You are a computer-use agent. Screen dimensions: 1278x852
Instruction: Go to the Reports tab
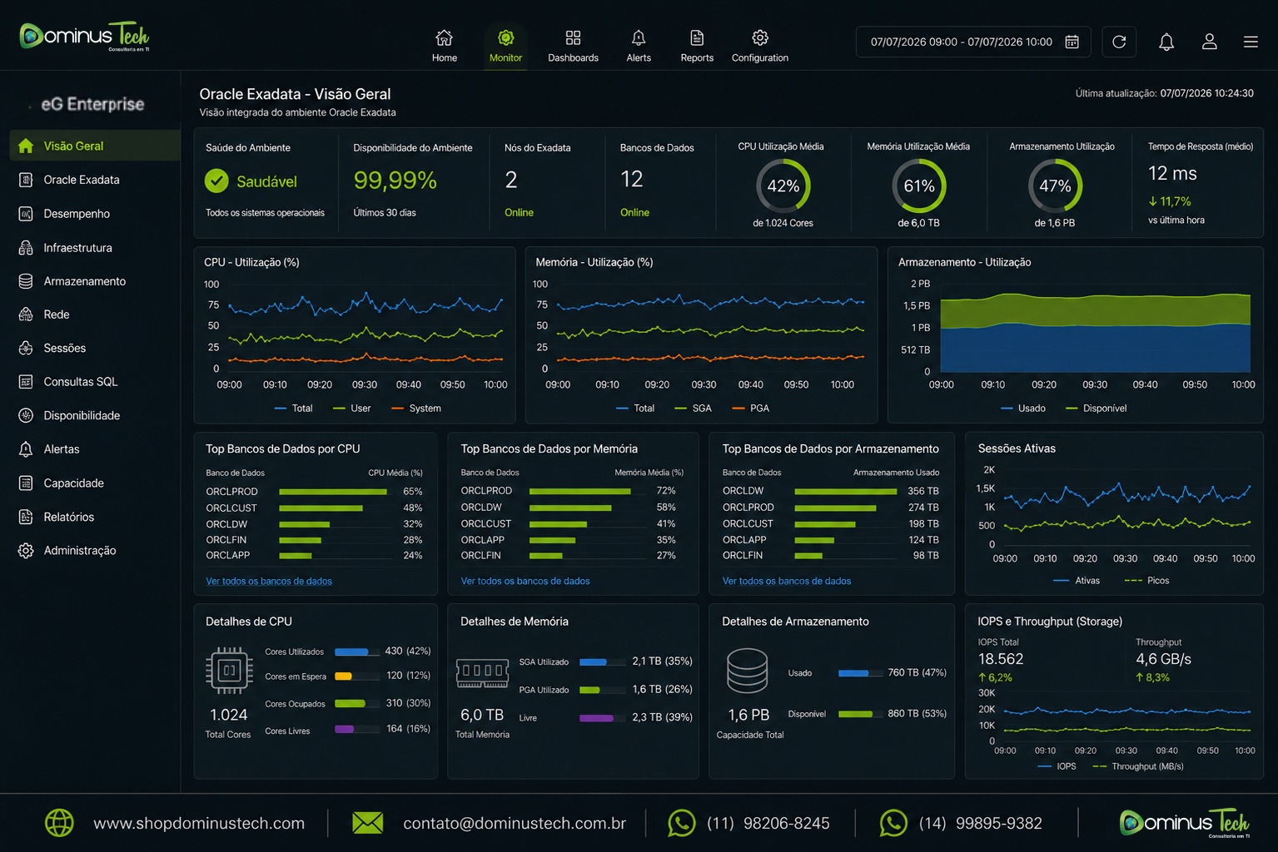click(697, 47)
